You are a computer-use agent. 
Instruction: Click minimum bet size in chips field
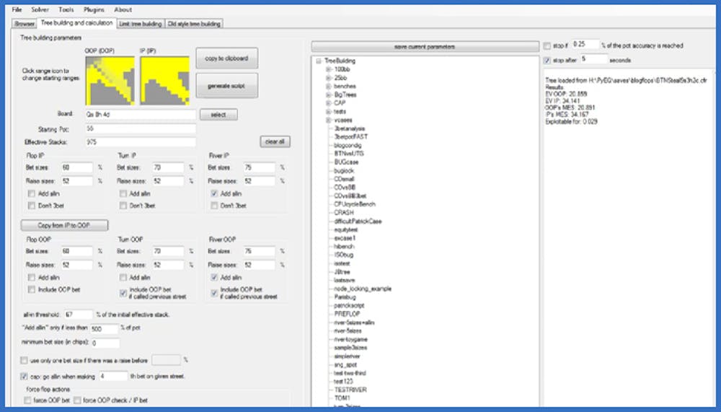[x=105, y=343]
